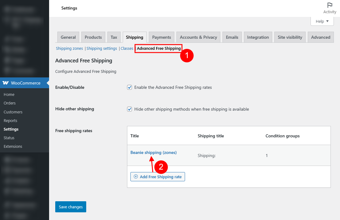
Task: Click the Save changes button
Action: coord(71,207)
